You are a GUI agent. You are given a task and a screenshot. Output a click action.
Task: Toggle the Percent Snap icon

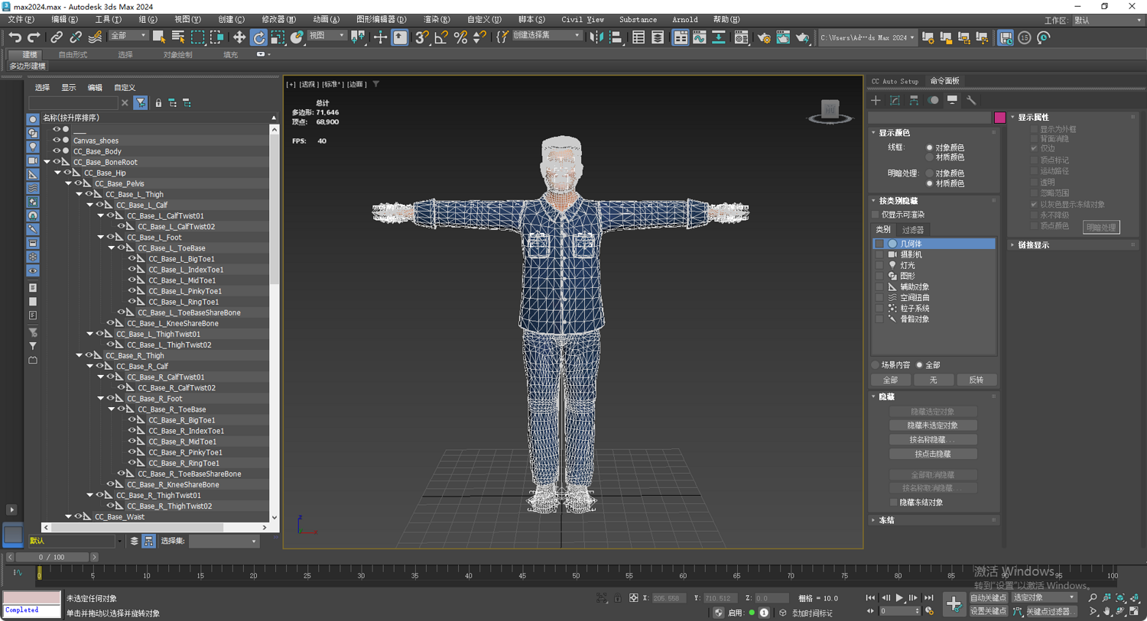click(460, 37)
